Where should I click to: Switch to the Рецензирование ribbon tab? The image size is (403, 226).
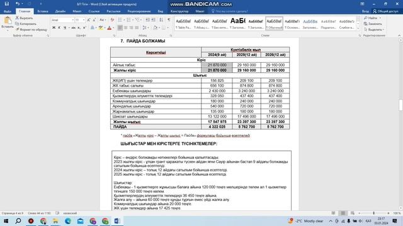(x=139, y=11)
